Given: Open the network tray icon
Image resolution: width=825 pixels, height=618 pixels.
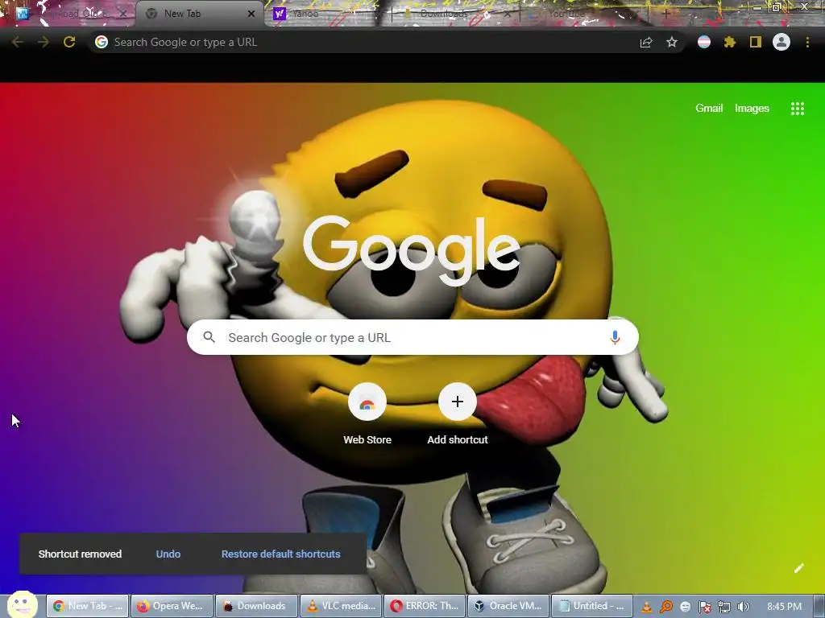Looking at the screenshot, I should 724,607.
